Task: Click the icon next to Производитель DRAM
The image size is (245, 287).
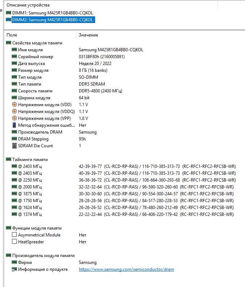Action: 14,132
